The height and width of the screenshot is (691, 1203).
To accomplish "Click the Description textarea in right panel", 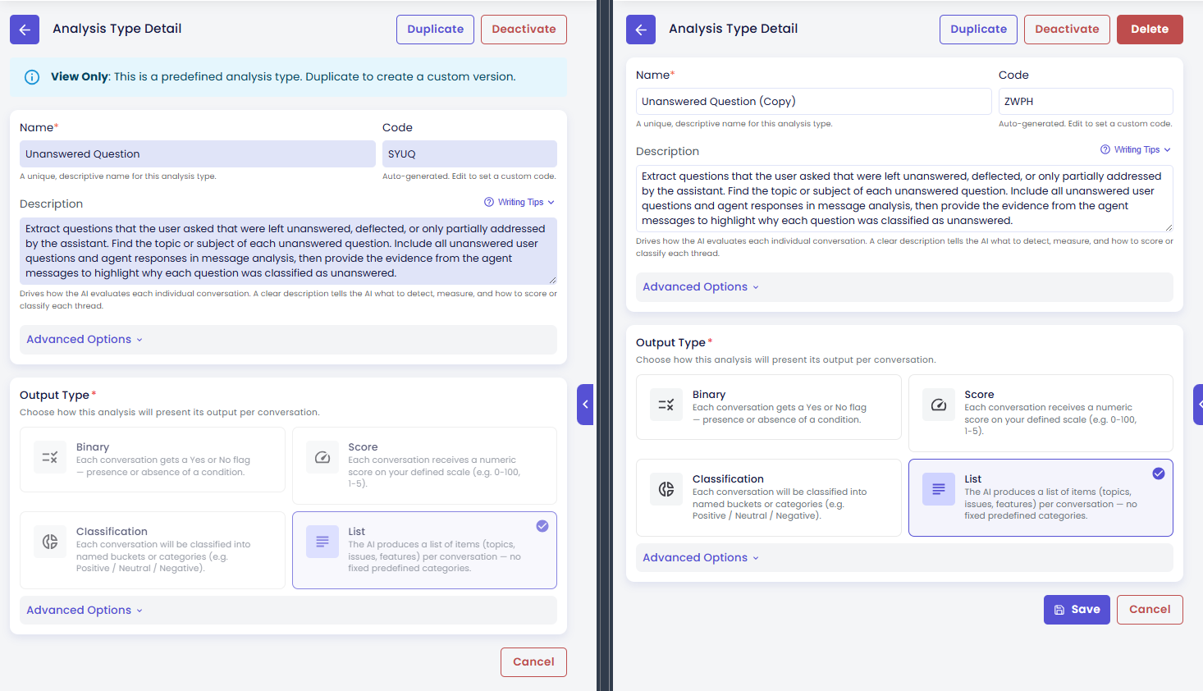I will coord(904,199).
